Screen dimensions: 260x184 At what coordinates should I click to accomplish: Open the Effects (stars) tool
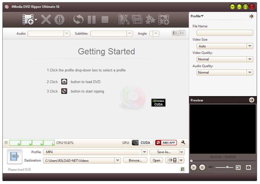pyautogui.click(x=150, y=19)
